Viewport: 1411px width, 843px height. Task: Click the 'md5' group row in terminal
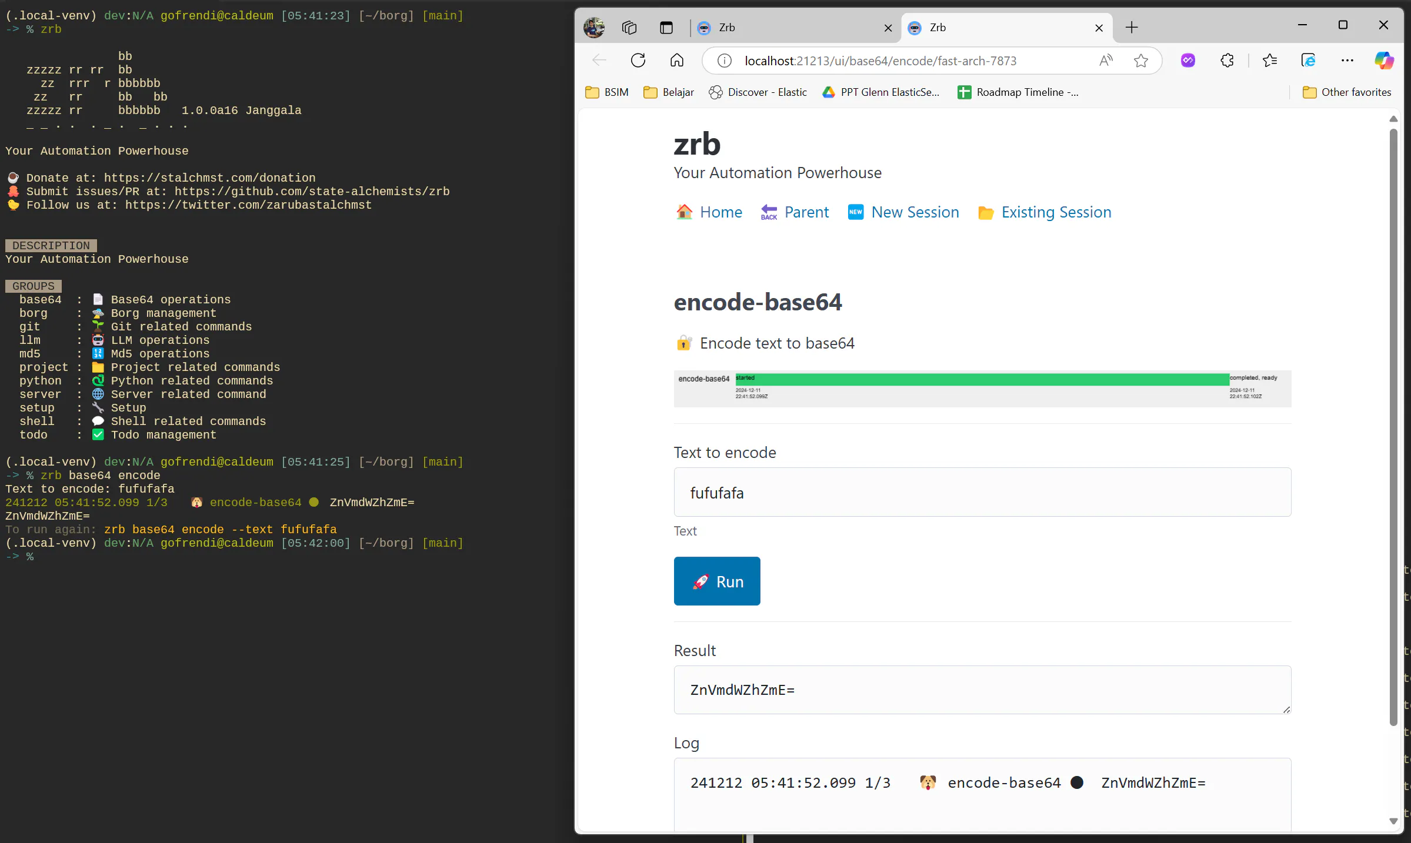click(114, 354)
